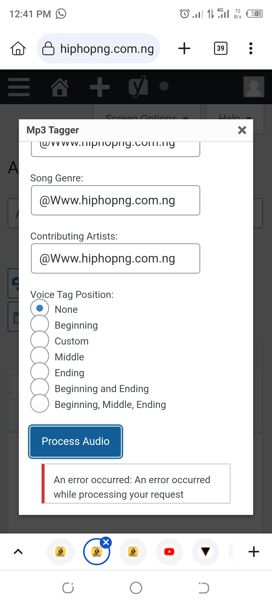
Task: Tap the browser home icon
Action: coord(18,48)
